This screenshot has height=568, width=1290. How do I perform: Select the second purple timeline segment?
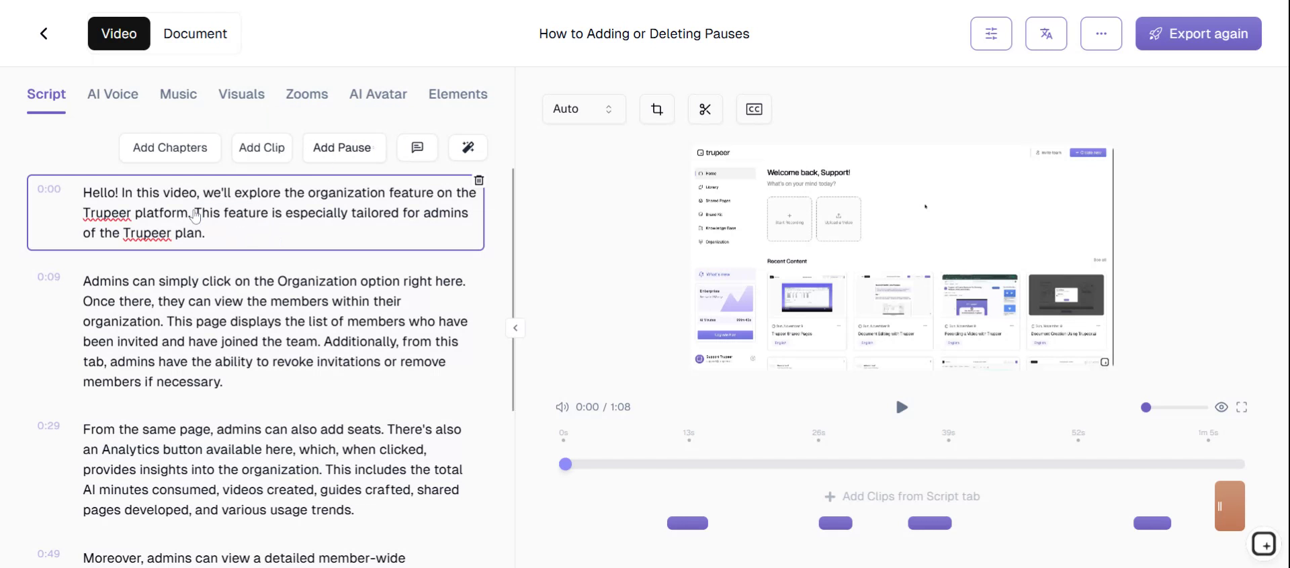pos(835,523)
